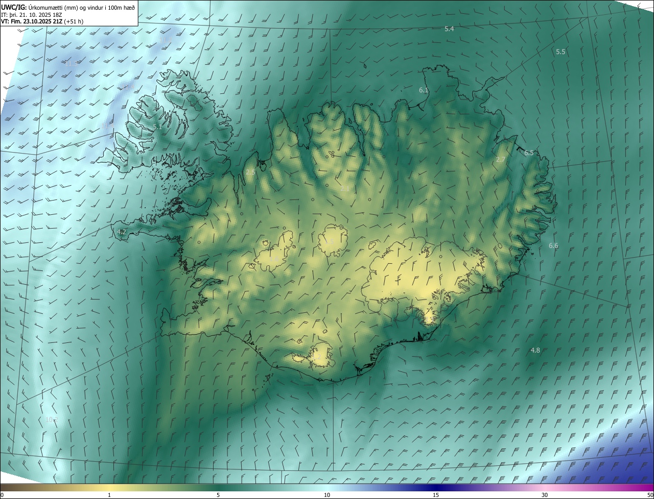Click the valid time 'VT: Fim. 23.10.2025 21Z (+51 h)'
Screen dimensions: 654x499
tap(42, 21)
